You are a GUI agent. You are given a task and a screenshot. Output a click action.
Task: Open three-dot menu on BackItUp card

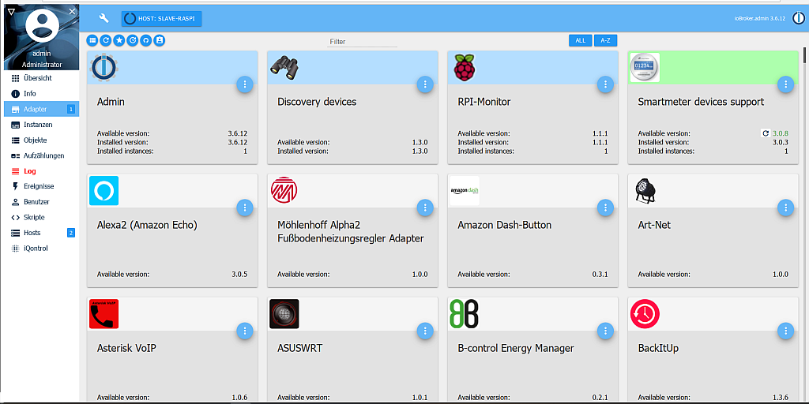[785, 331]
